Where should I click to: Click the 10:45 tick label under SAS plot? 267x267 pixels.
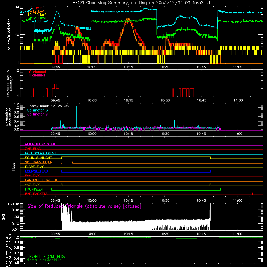201,234
